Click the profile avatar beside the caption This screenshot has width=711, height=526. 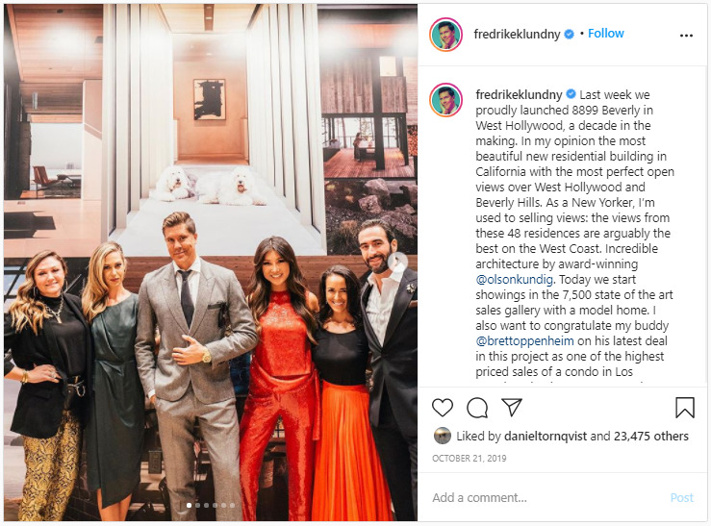(446, 99)
